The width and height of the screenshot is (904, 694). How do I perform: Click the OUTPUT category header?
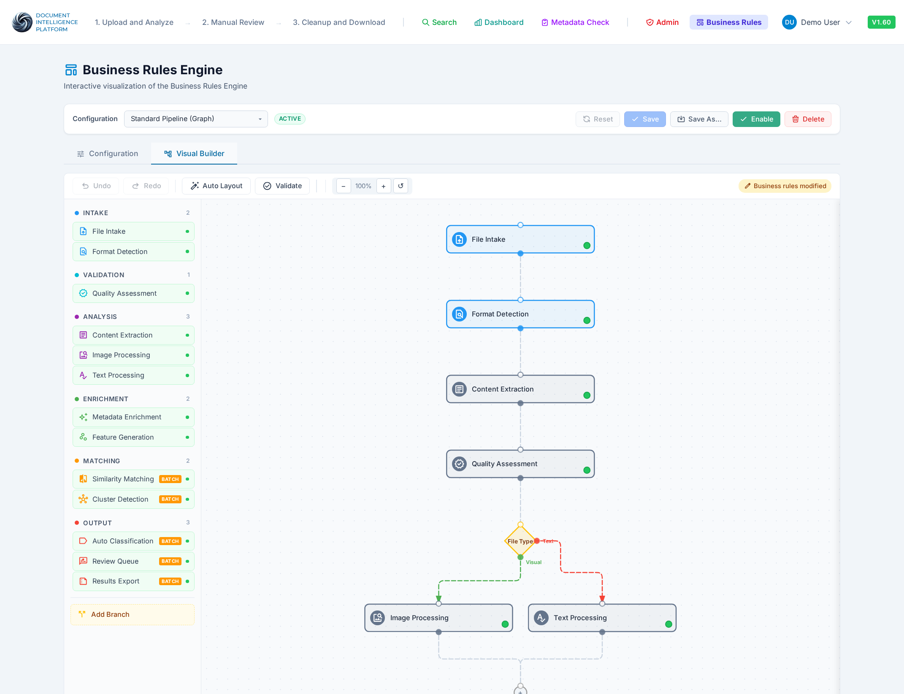click(133, 523)
